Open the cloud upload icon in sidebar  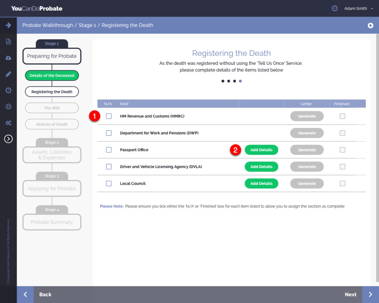click(8, 58)
